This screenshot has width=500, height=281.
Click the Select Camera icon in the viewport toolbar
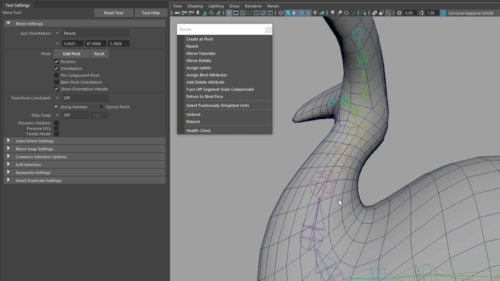(x=177, y=13)
